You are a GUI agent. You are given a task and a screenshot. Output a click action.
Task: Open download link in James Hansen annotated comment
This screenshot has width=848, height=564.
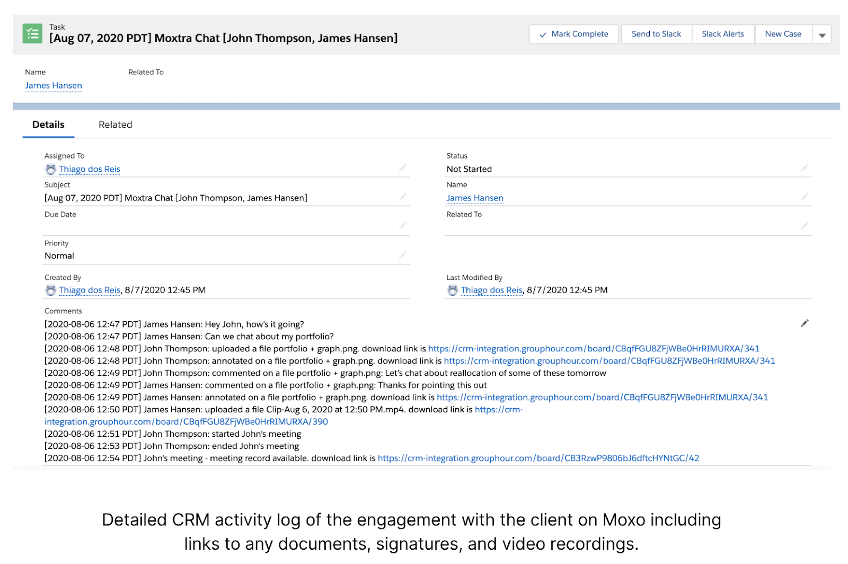[x=602, y=397]
